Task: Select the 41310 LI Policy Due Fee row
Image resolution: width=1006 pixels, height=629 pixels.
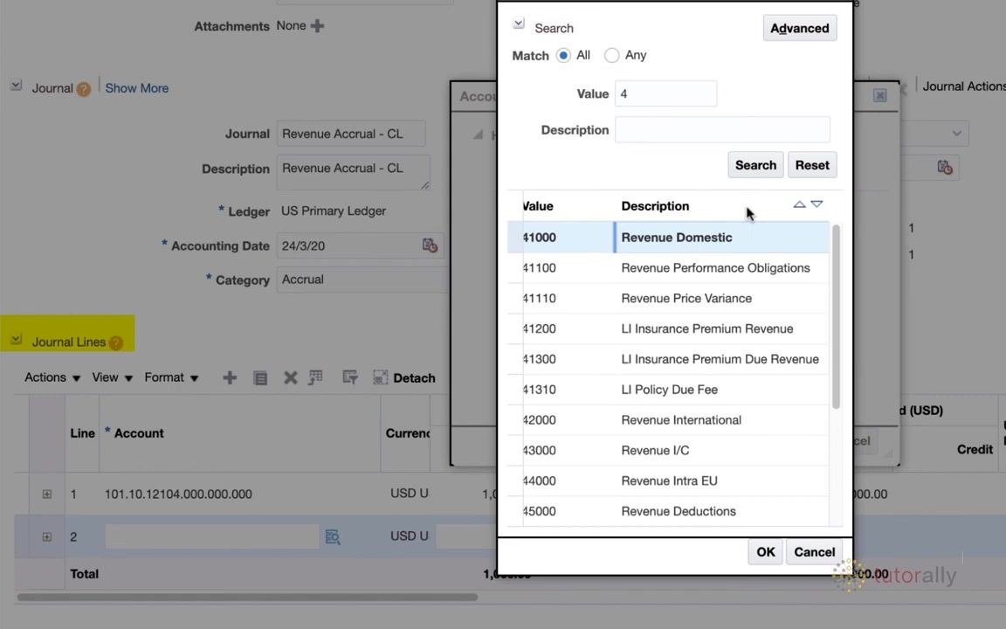Action: pyautogui.click(x=668, y=390)
